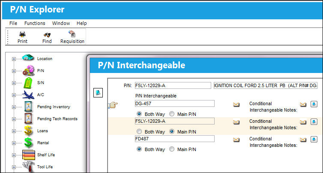The height and width of the screenshot is (173, 323).
Task: Click the Print toolbar icon
Action: click(x=22, y=34)
